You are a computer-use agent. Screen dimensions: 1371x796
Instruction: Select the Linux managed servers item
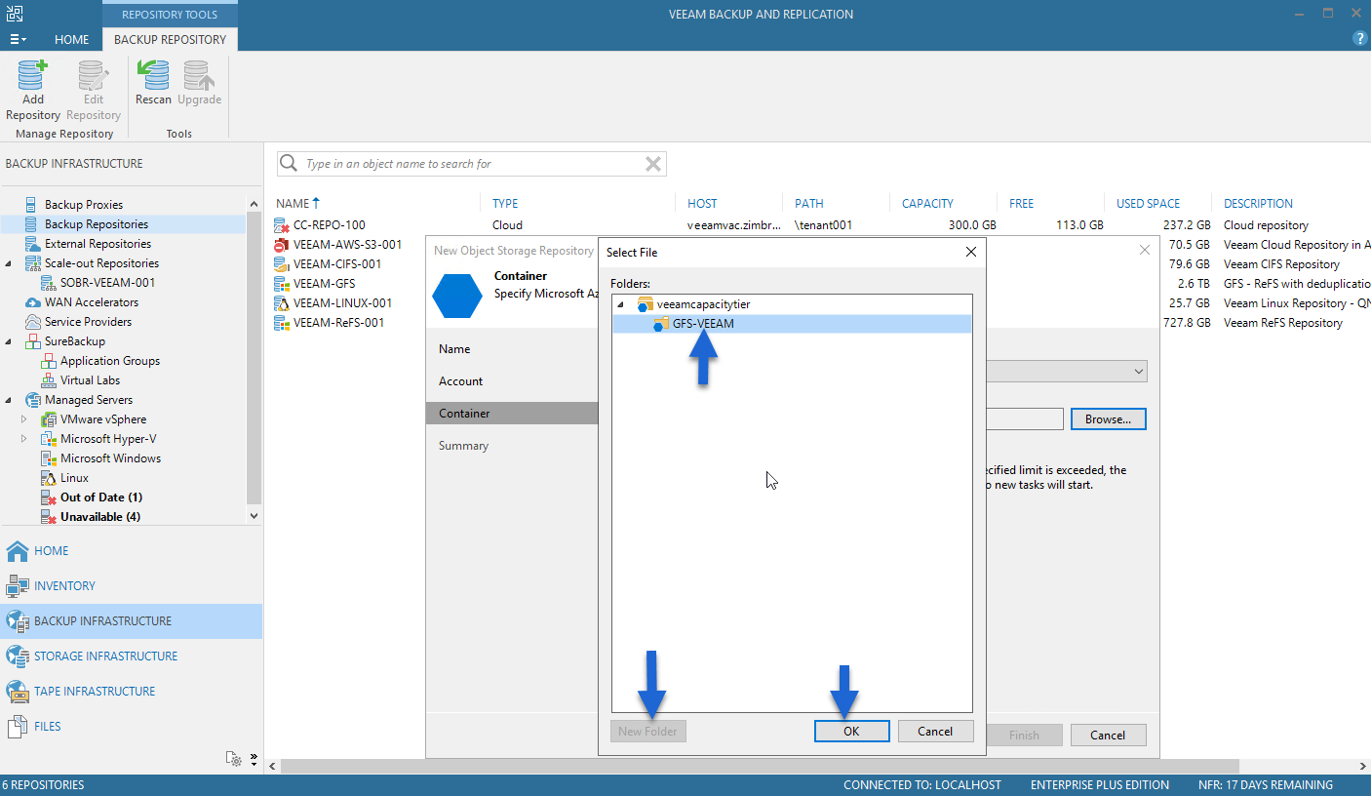[74, 478]
